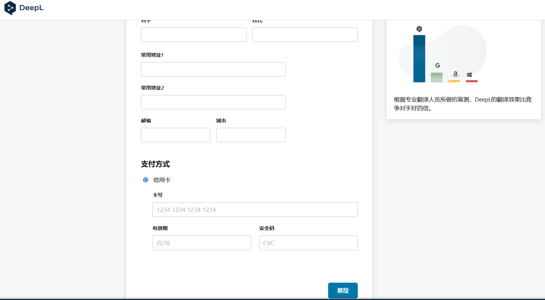
Task: Click the Amazon icon in chart
Action: tap(455, 74)
